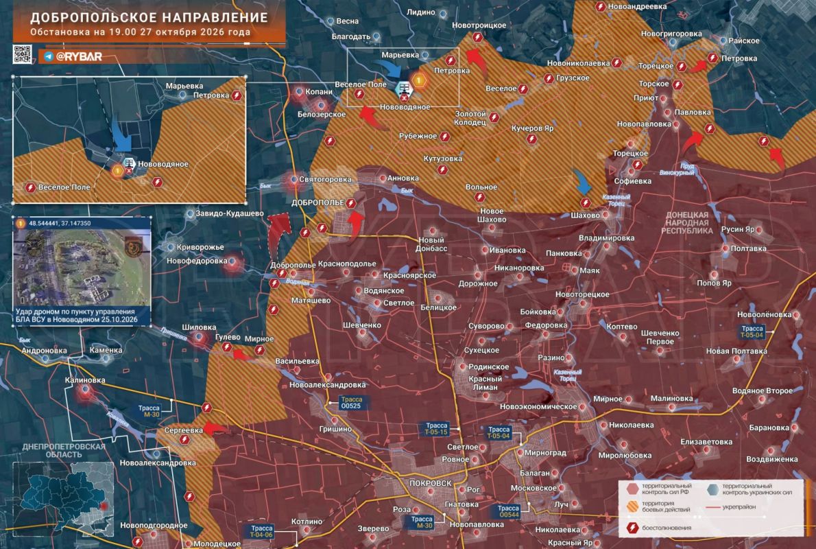Click the QR code icon
This screenshot has width=816, height=549.
tap(22, 55)
